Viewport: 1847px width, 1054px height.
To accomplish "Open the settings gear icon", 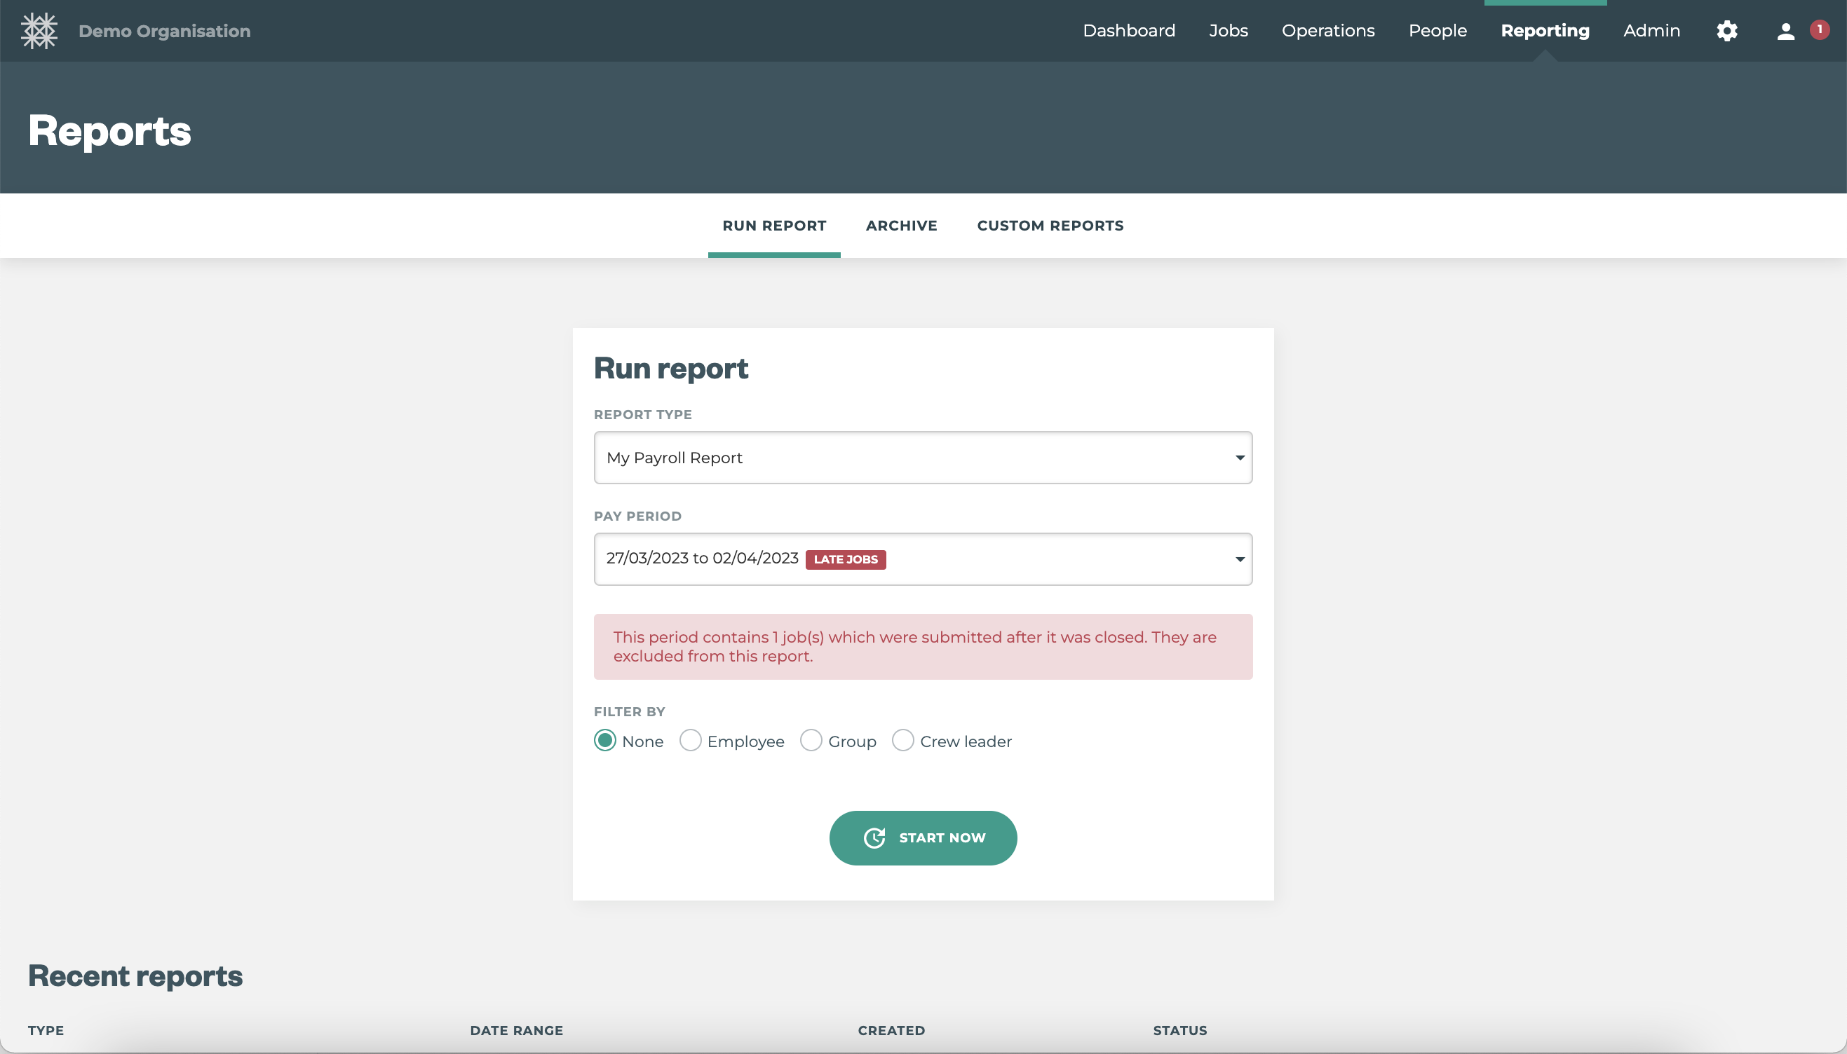I will click(x=1727, y=31).
